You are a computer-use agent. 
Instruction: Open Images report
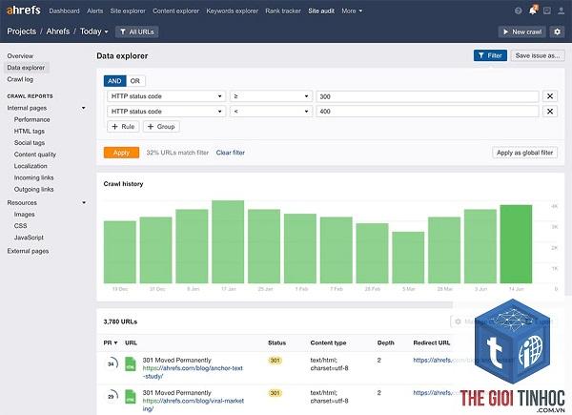24,215
